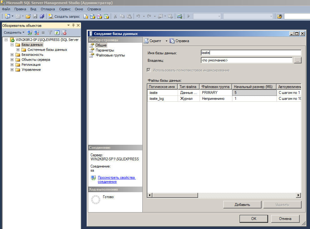The image size is (310, 229).
Task: Open the Отладка menu
Action: pos(48,9)
